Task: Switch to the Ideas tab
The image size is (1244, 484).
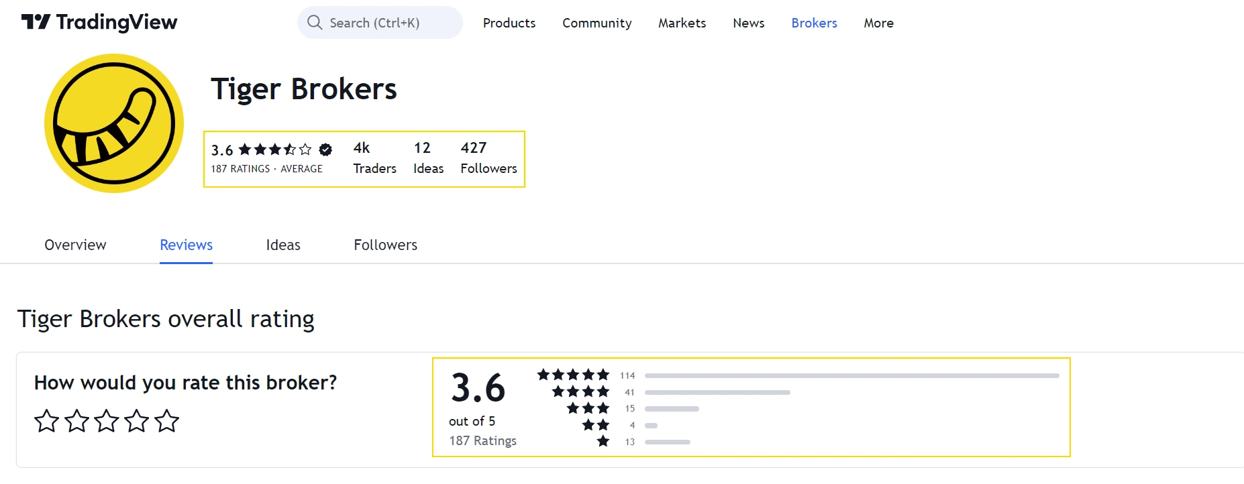Action: tap(283, 245)
